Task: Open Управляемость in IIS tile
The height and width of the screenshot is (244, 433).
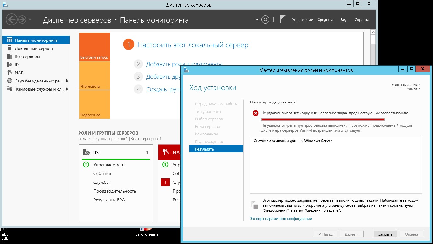Action: (x=108, y=165)
